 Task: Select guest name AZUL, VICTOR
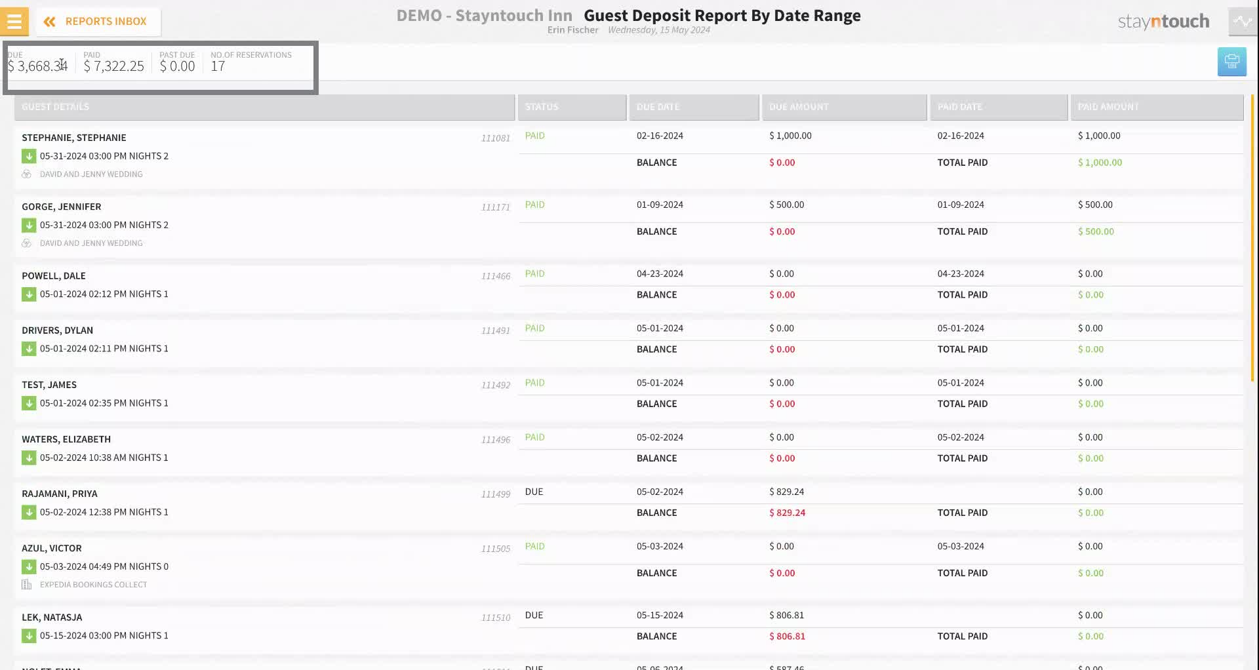52,548
